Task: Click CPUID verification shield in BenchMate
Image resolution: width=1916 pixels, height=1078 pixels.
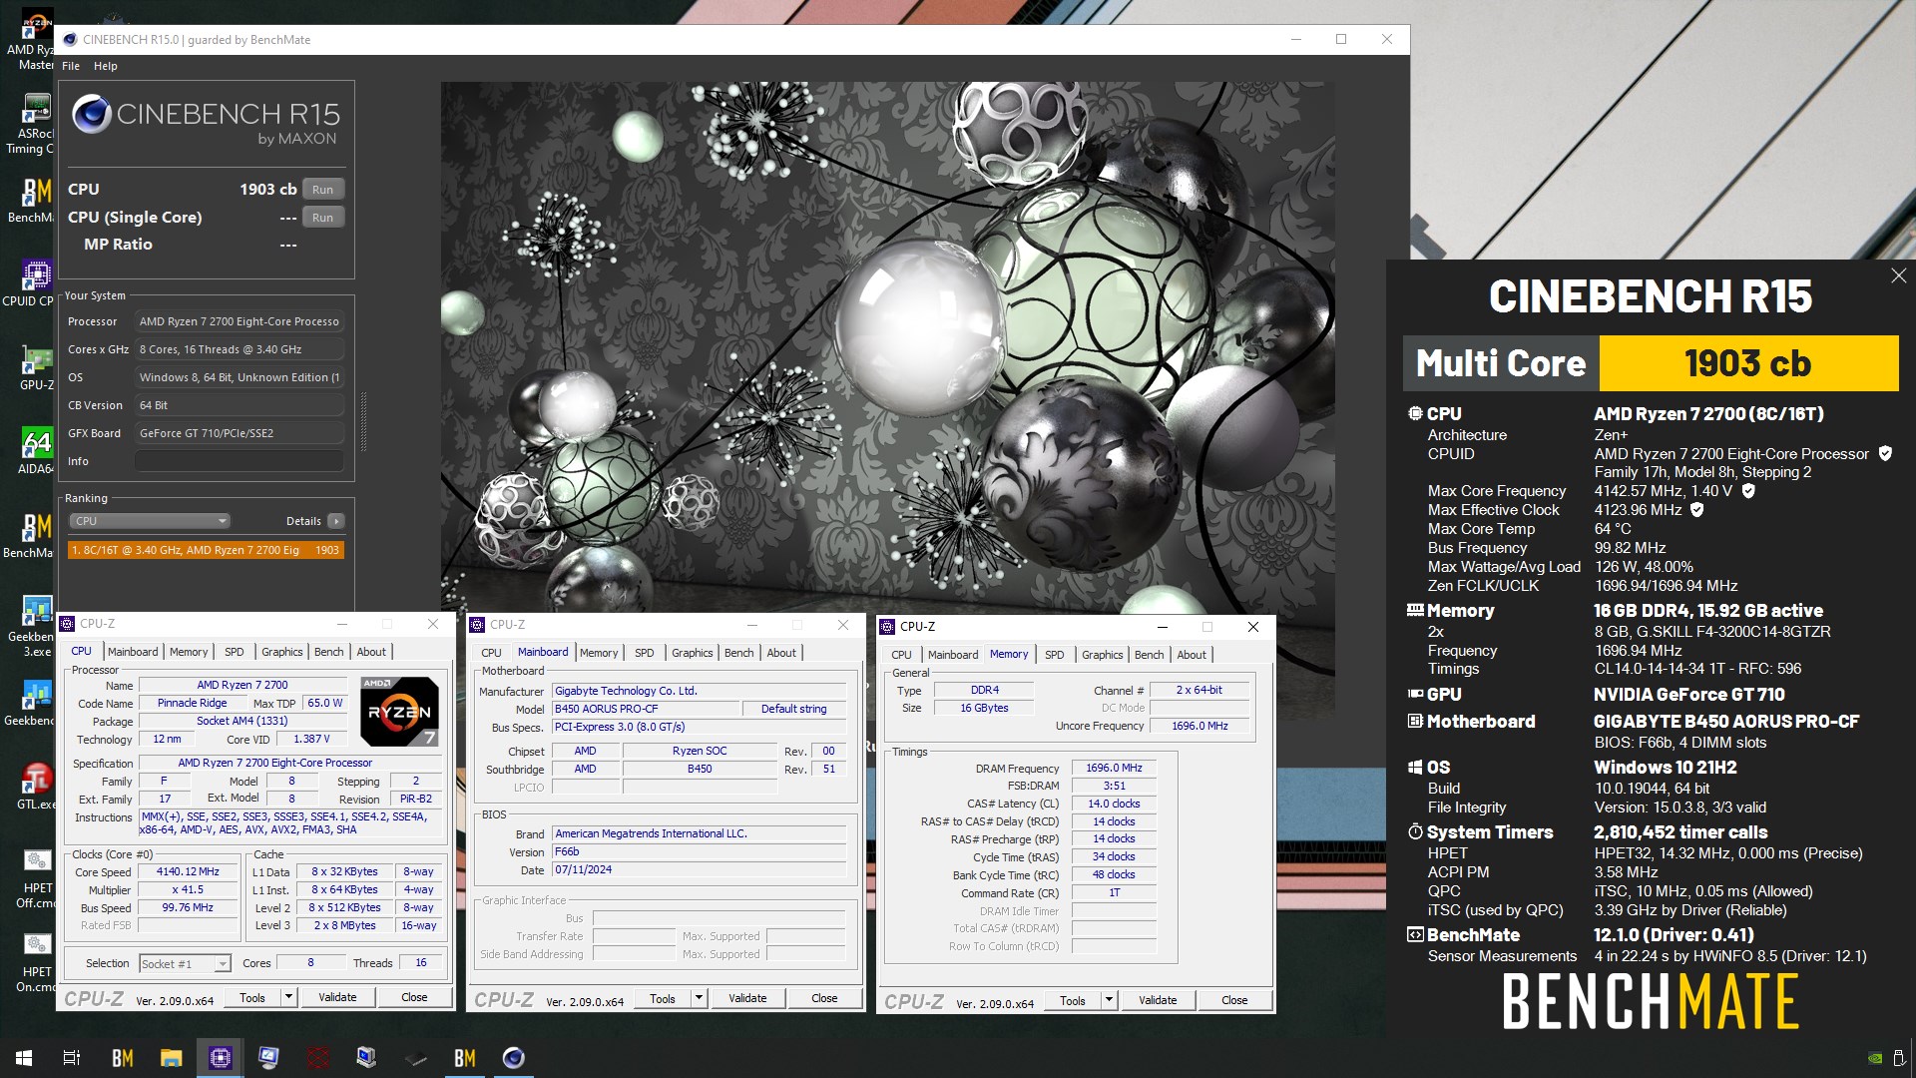Action: pyautogui.click(x=1885, y=453)
